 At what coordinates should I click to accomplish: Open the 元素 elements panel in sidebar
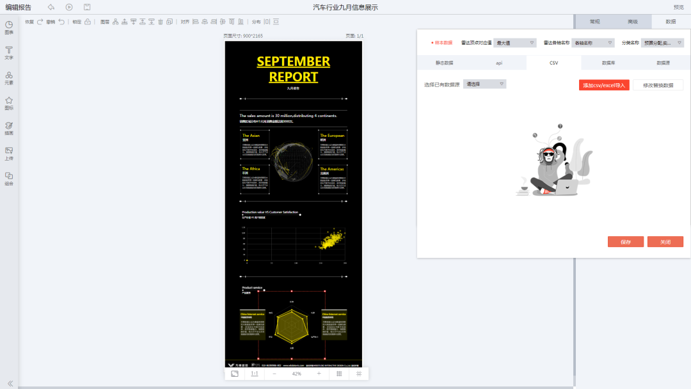[x=9, y=78]
